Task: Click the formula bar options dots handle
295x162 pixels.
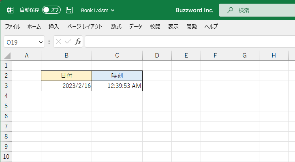Action: tap(49, 42)
